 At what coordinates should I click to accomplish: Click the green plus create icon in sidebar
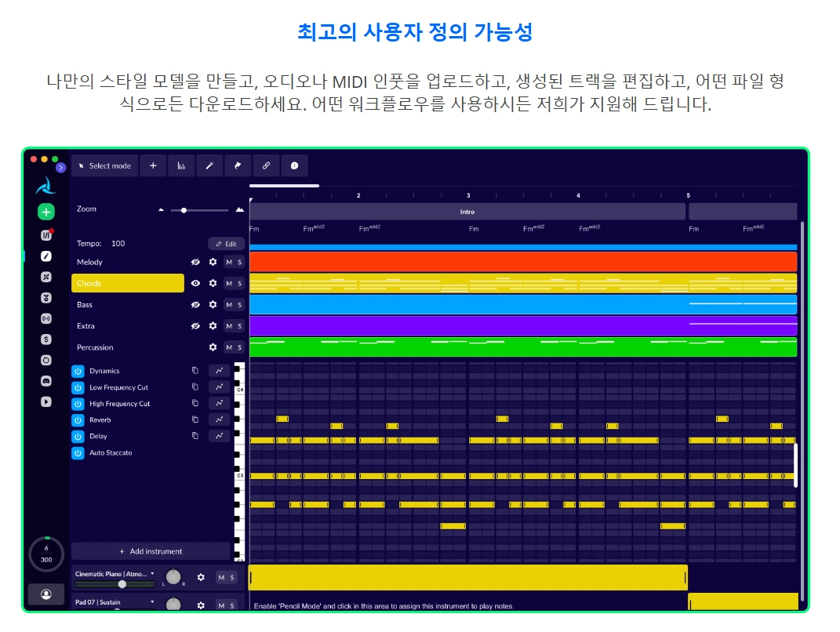pos(46,212)
